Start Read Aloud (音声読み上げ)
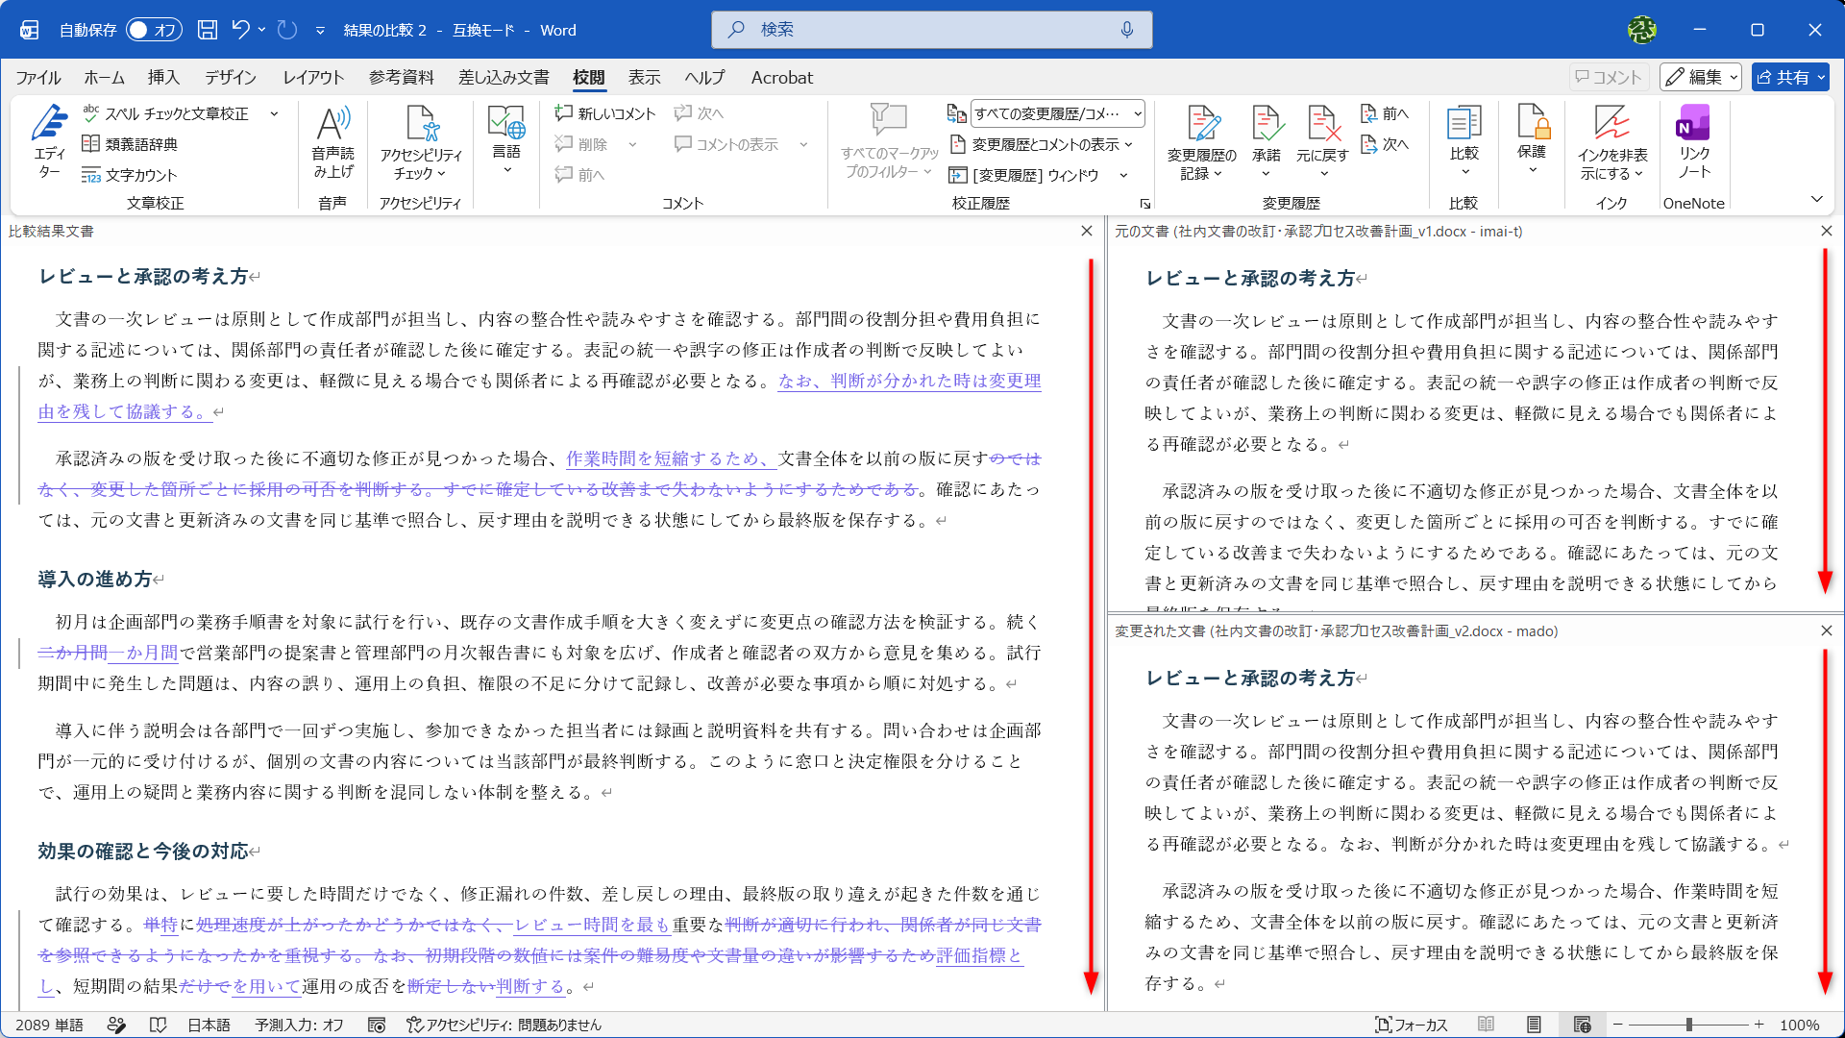Image resolution: width=1845 pixels, height=1038 pixels. click(x=332, y=141)
